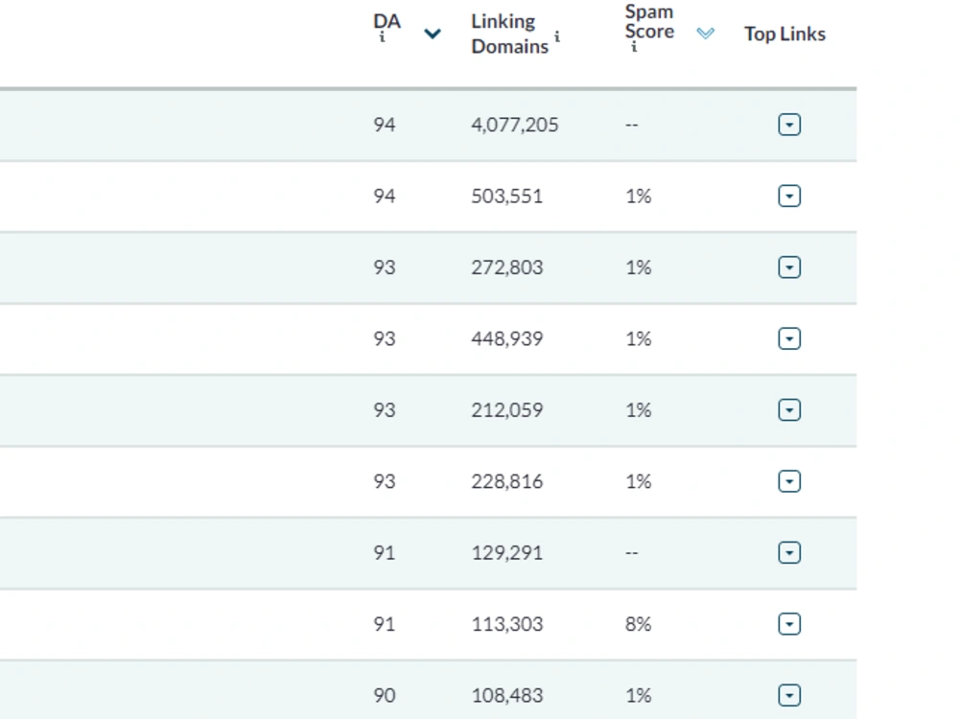Expand Top Links for the 108,483 row
The image size is (959, 719).
789,695
